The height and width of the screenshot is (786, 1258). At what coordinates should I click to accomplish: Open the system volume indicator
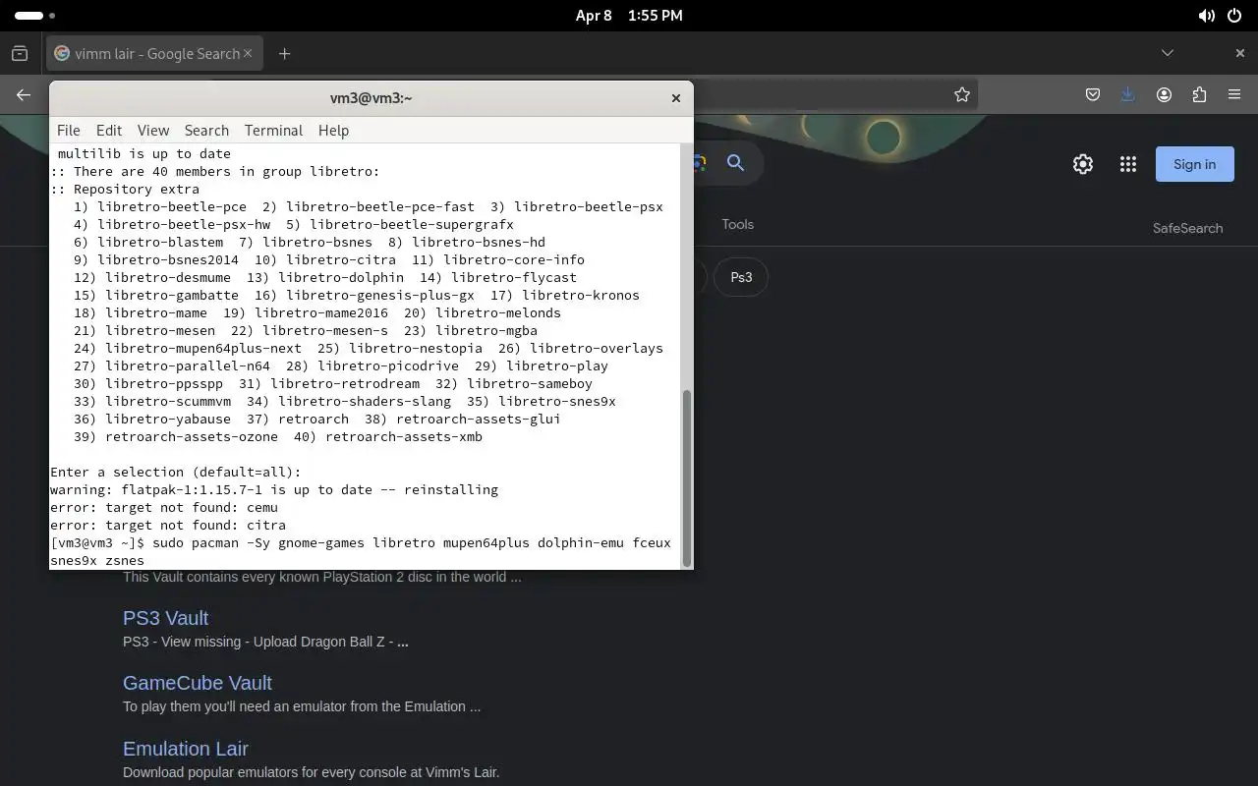(x=1206, y=16)
